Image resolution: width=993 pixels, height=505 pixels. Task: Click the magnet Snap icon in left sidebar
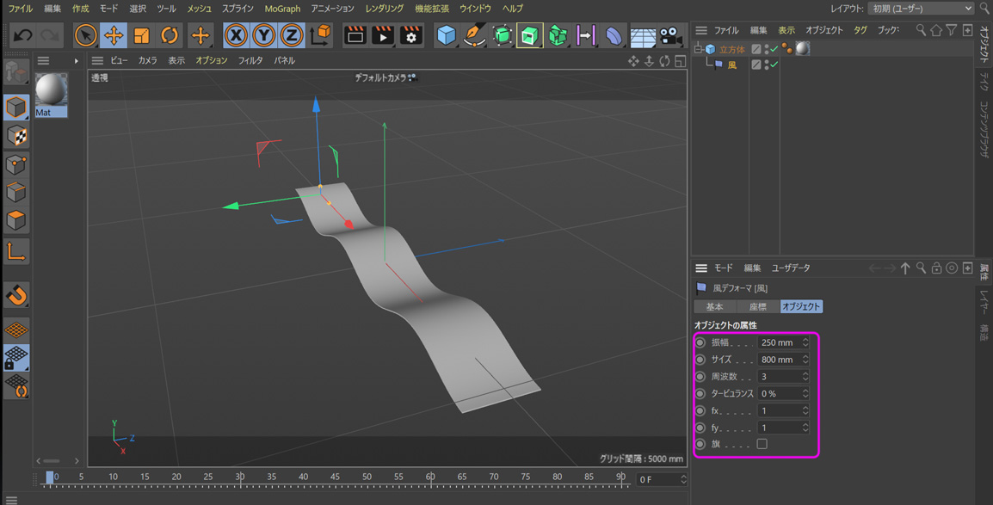(x=16, y=295)
